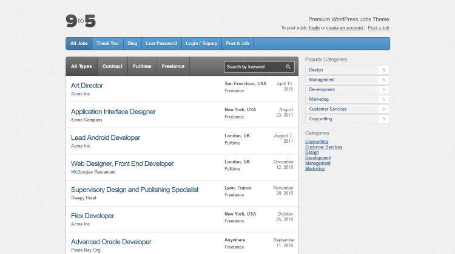Open Web Designer, Front End Developer job
455x254 pixels.
pos(123,163)
